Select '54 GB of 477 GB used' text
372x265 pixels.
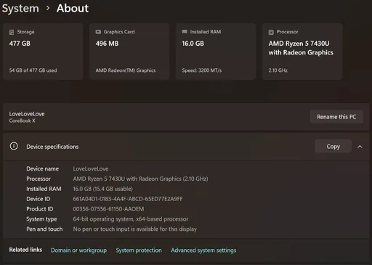pos(33,70)
